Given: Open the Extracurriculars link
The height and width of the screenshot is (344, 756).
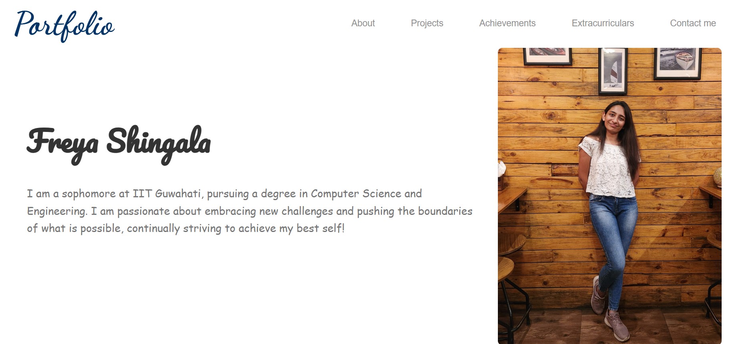Looking at the screenshot, I should click(x=603, y=23).
